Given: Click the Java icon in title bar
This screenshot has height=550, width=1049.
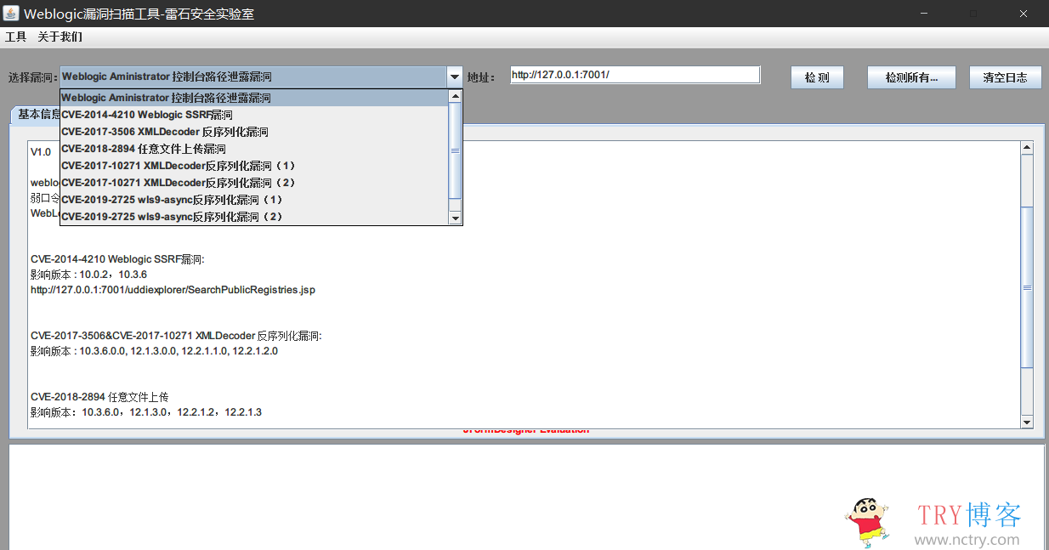Looking at the screenshot, I should coord(11,14).
